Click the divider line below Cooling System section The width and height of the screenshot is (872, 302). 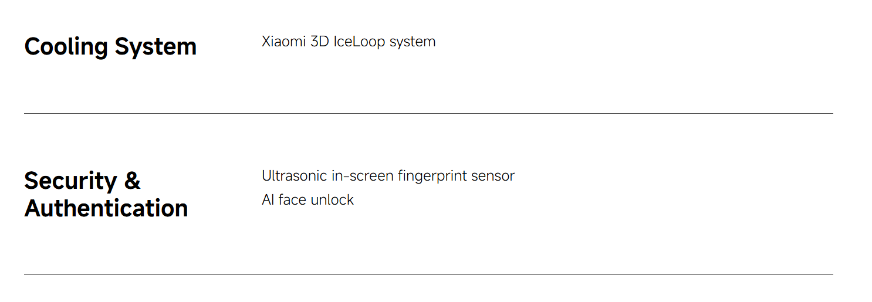(428, 113)
